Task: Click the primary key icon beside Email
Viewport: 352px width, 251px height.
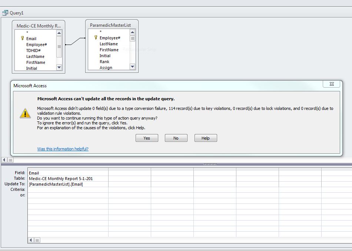Action: click(x=22, y=38)
